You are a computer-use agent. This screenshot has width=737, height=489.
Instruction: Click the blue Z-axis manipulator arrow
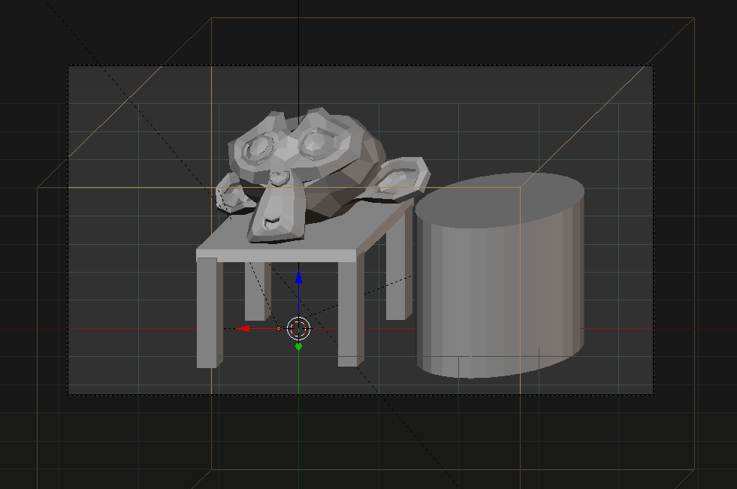(x=298, y=277)
